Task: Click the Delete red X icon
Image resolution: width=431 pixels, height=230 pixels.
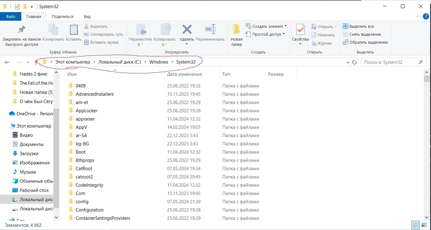Action: (x=187, y=30)
